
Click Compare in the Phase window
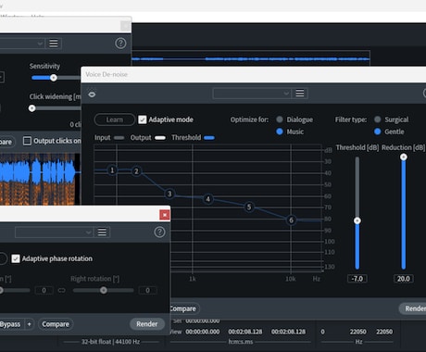click(x=56, y=324)
